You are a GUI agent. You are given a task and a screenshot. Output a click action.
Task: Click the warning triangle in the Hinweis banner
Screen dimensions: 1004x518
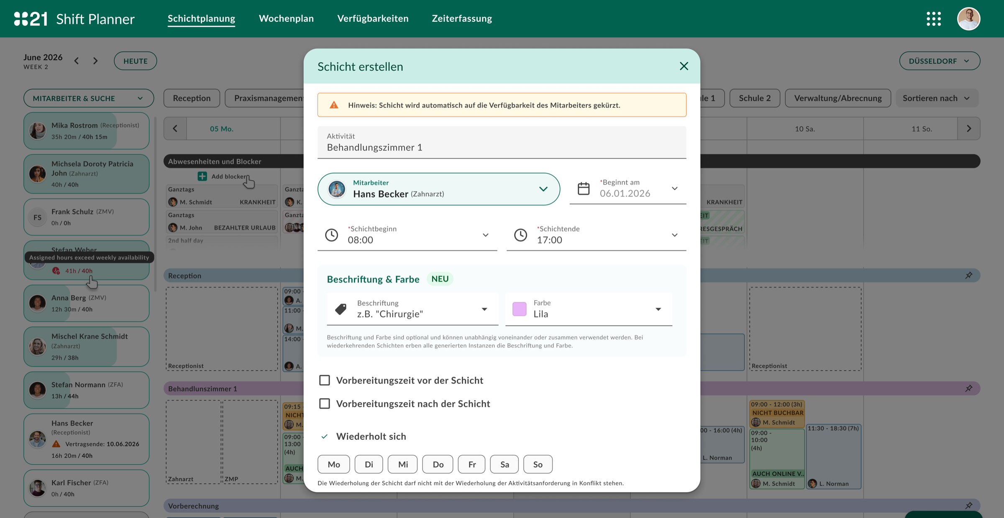tap(334, 105)
